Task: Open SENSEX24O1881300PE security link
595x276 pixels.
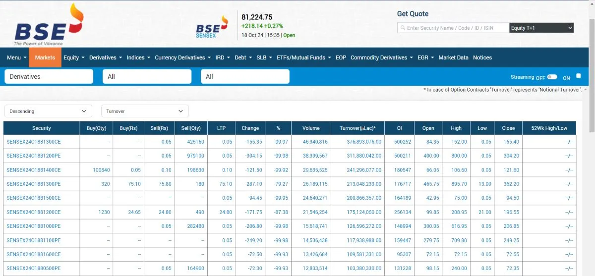Action: [34, 184]
